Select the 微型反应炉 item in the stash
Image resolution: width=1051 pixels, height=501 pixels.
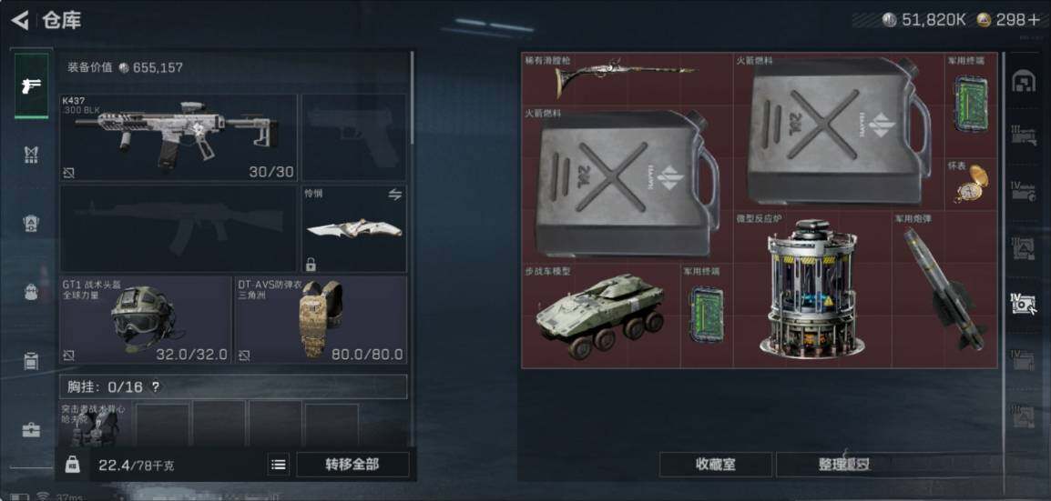pyautogui.click(x=812, y=289)
